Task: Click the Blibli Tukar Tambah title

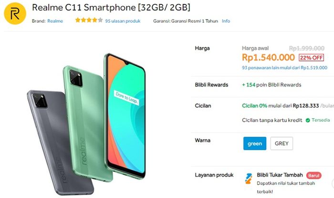Action: 280,175
